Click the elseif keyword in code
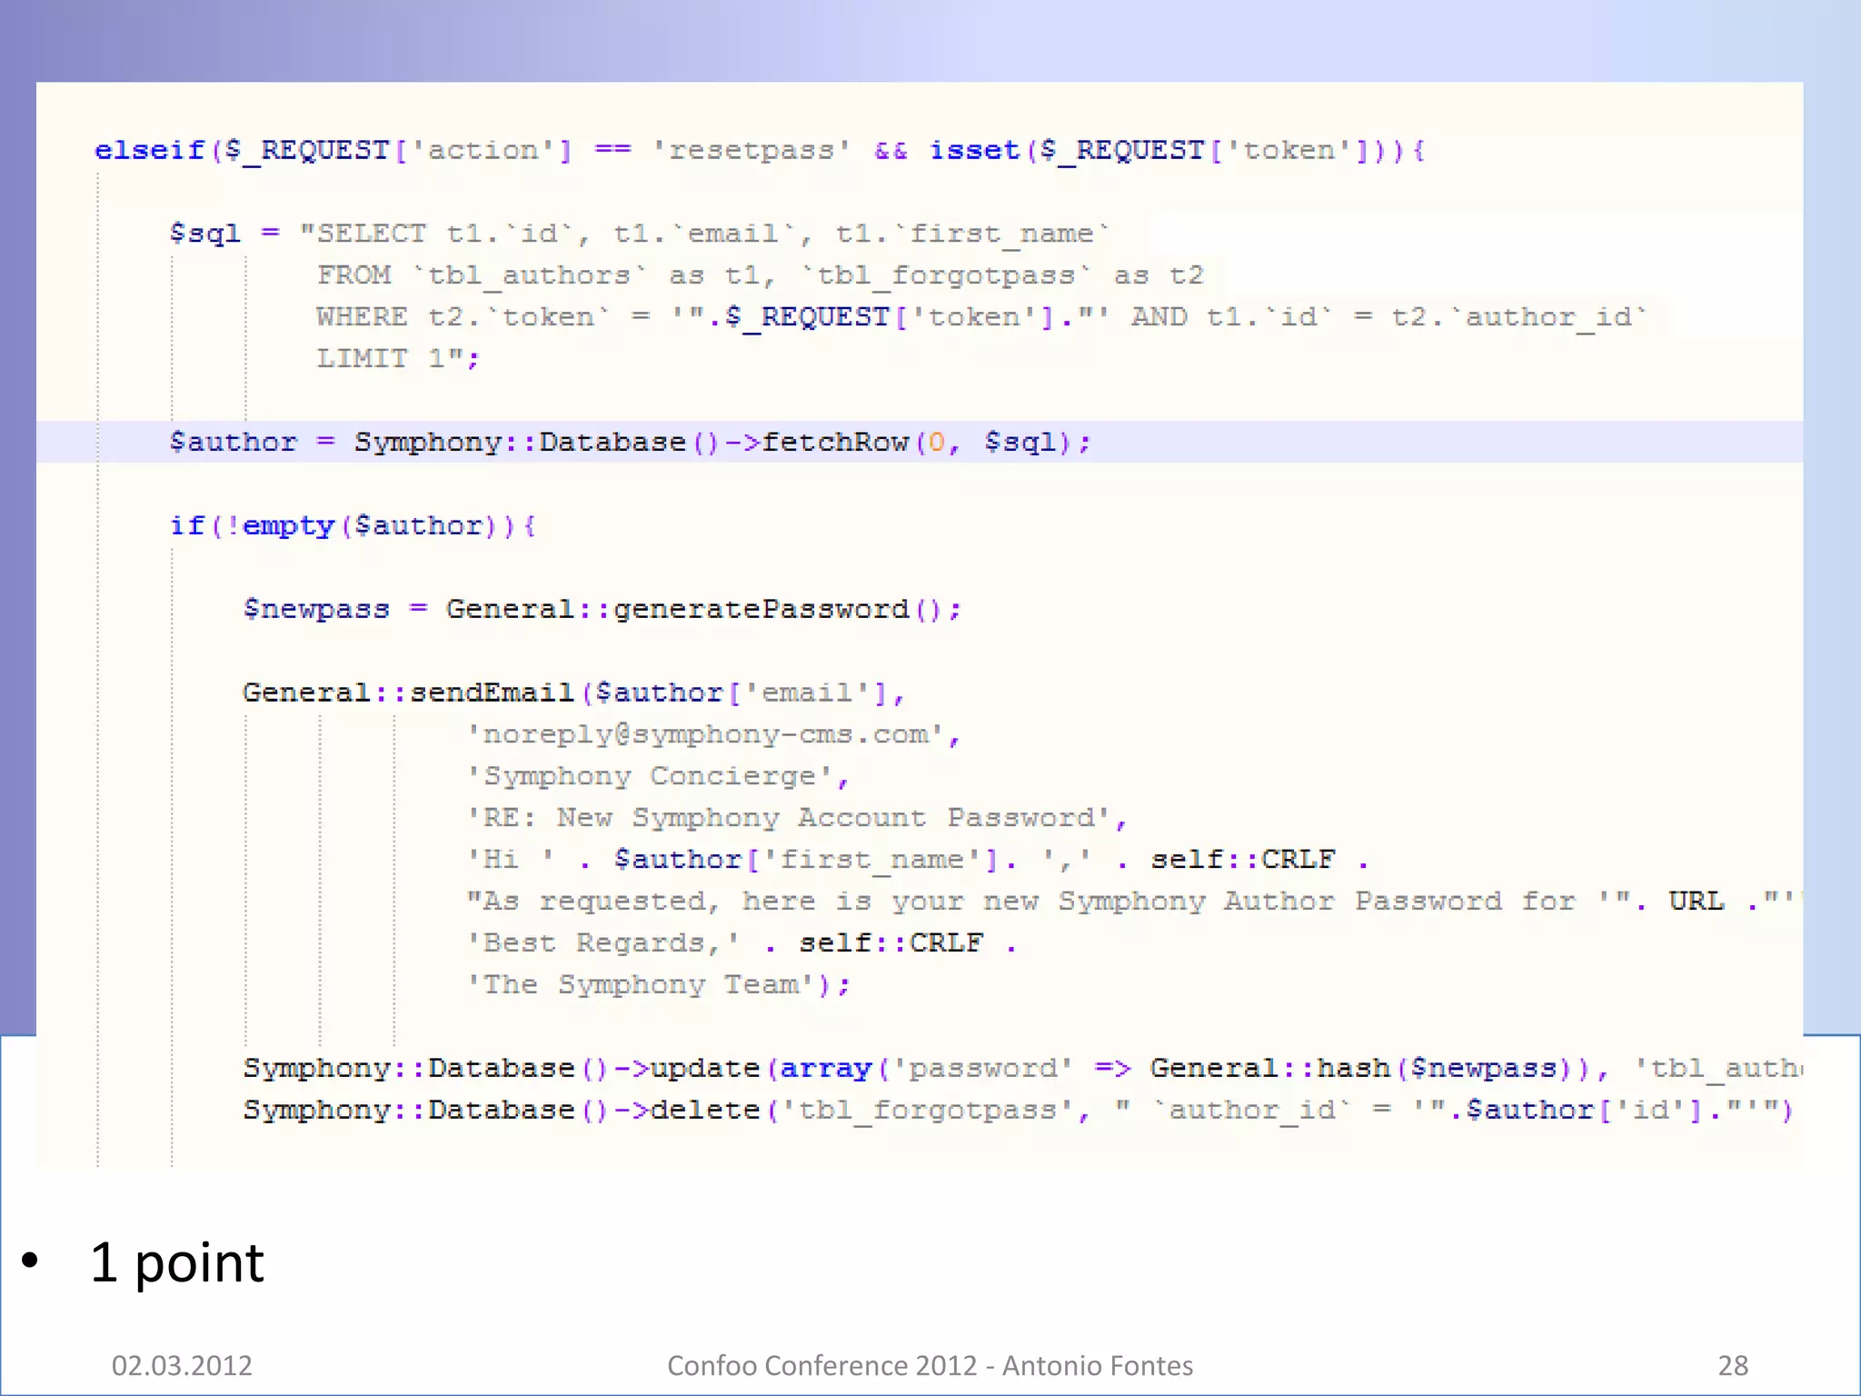 (150, 150)
